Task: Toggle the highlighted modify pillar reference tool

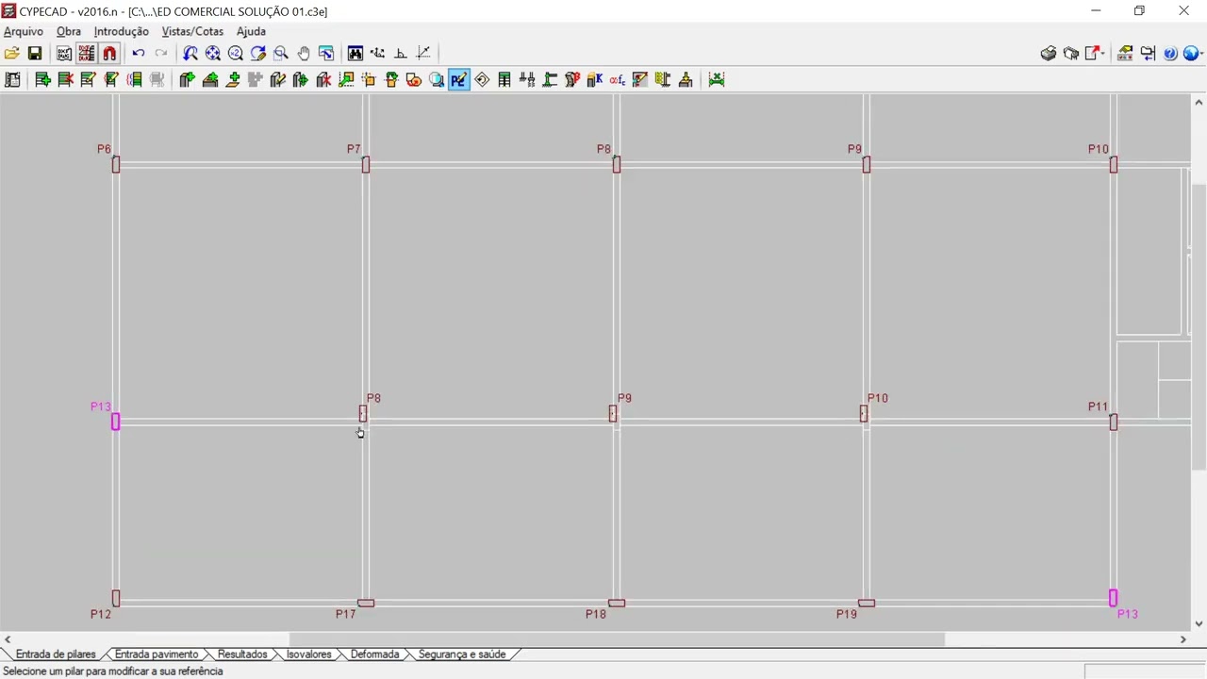Action: click(x=459, y=80)
